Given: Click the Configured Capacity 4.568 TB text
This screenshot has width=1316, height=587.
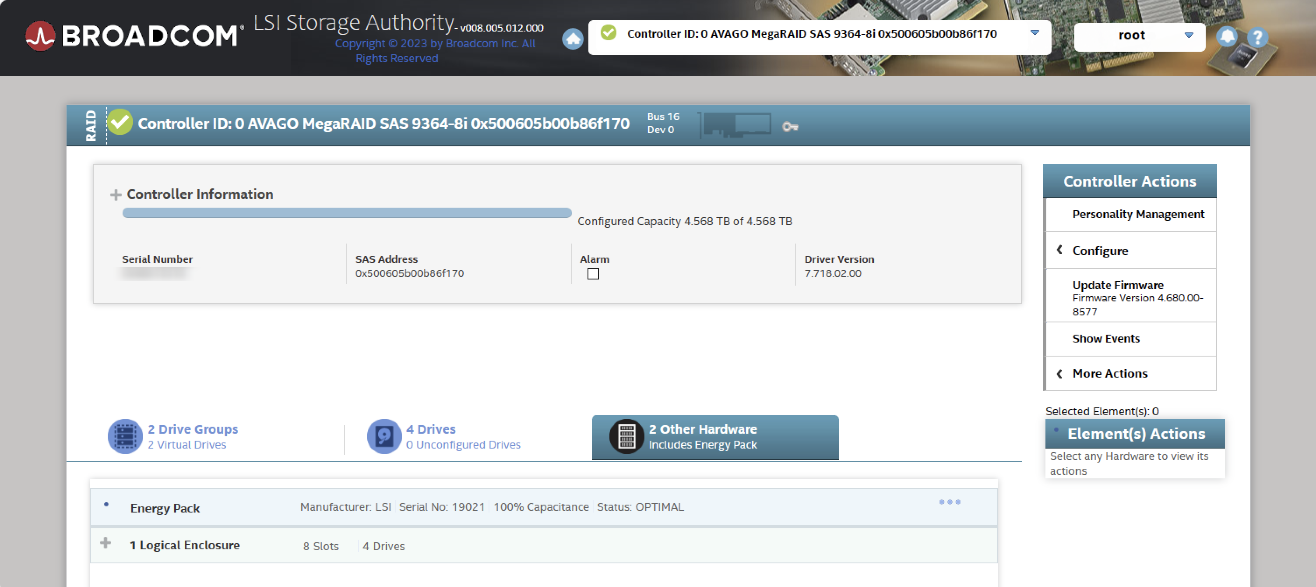Looking at the screenshot, I should 684,221.
